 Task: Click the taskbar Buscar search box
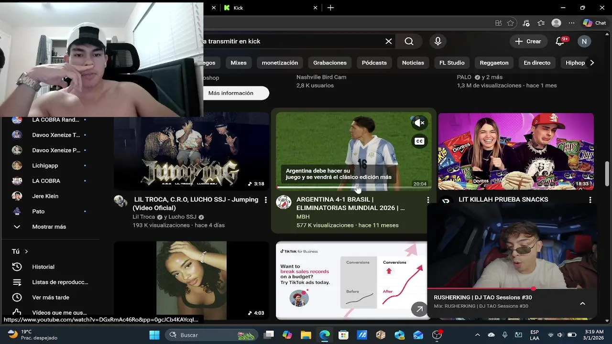click(212, 335)
